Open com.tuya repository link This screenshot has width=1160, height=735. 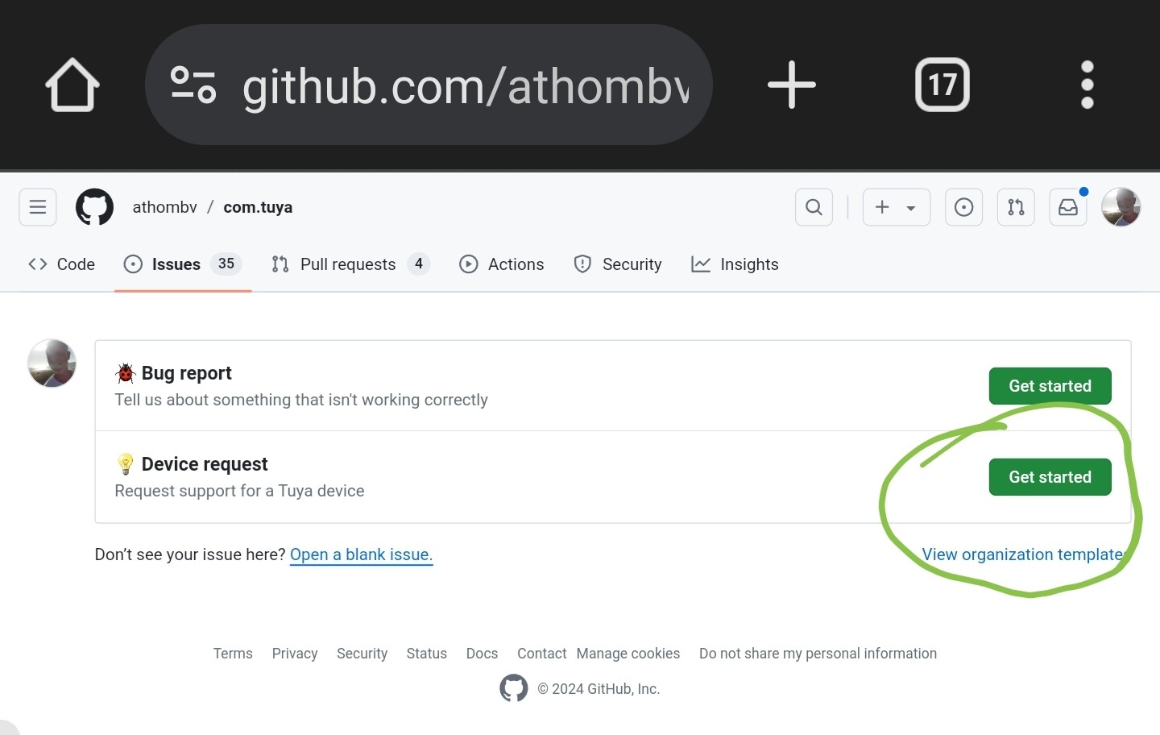(258, 207)
